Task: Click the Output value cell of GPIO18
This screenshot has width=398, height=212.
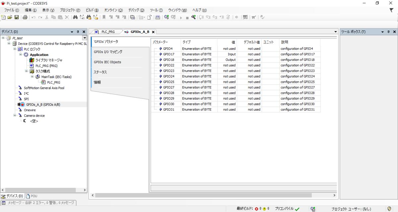Action: (227, 60)
